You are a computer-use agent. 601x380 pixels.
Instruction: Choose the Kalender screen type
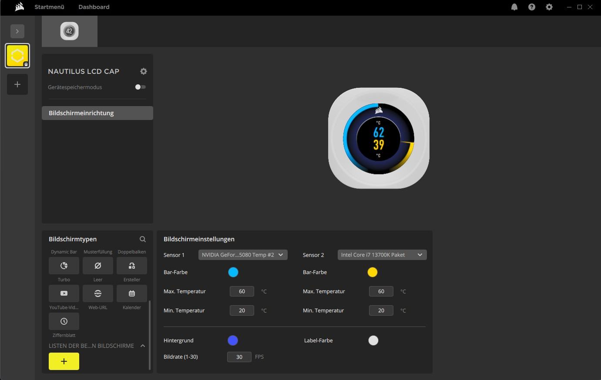[x=132, y=293]
